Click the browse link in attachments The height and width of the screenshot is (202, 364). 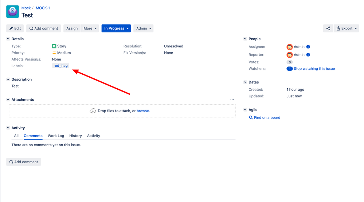click(x=143, y=111)
